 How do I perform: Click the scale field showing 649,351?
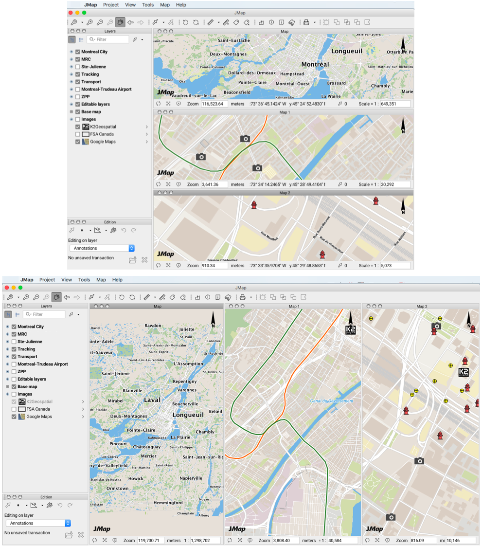coord(395,104)
